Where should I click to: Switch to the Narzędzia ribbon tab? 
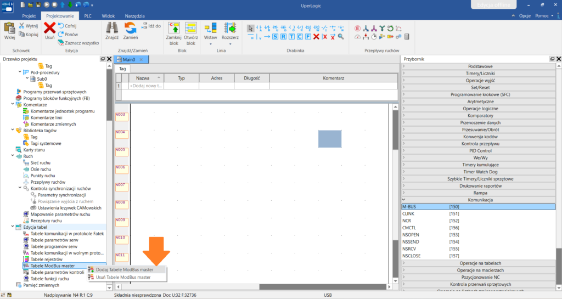pyautogui.click(x=135, y=16)
